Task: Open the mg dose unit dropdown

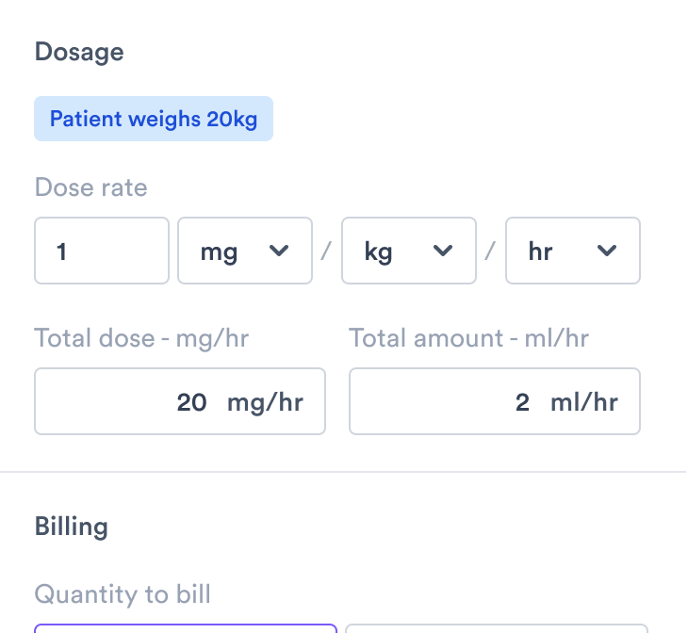Action: [244, 251]
